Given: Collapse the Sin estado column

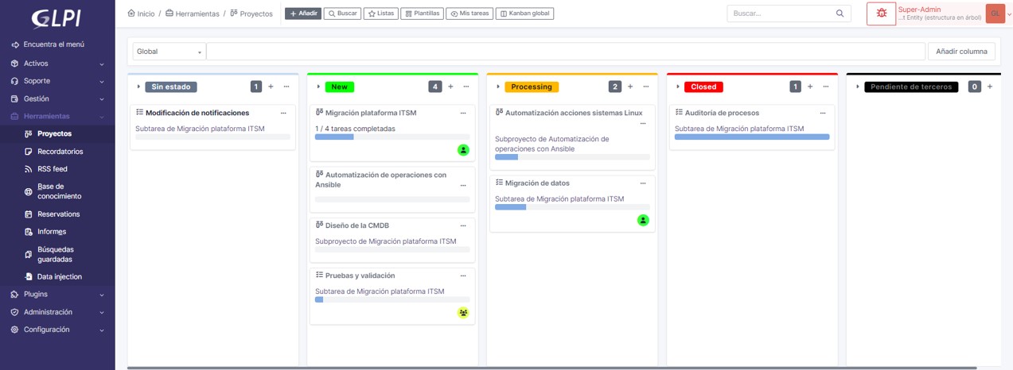Looking at the screenshot, I should (x=138, y=87).
